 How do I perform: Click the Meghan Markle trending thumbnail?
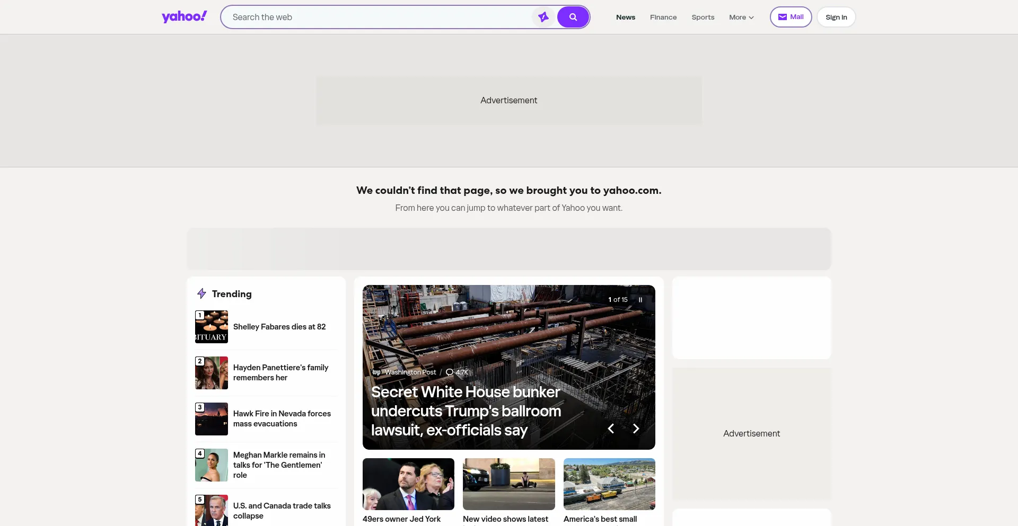(212, 465)
